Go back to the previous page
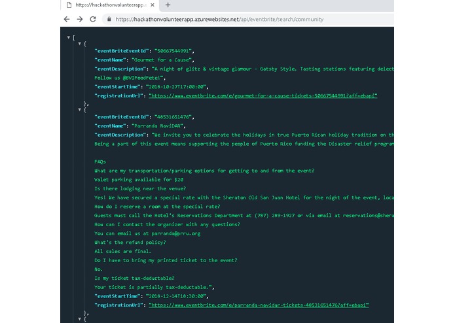The height and width of the screenshot is (323, 455). tap(67, 19)
